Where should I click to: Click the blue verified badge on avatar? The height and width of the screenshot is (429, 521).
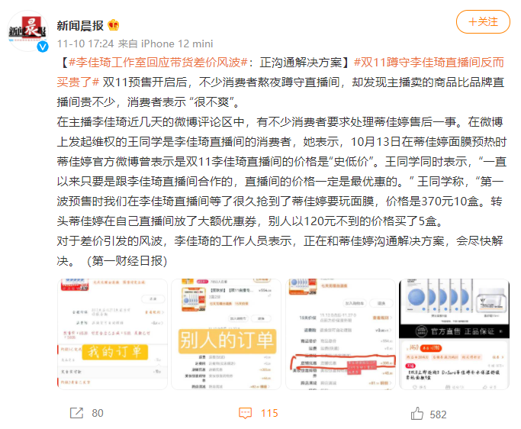(x=43, y=47)
